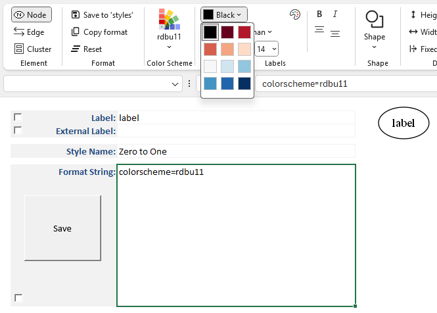
Task: Collapse the Black font color dropdown
Action: (x=223, y=14)
